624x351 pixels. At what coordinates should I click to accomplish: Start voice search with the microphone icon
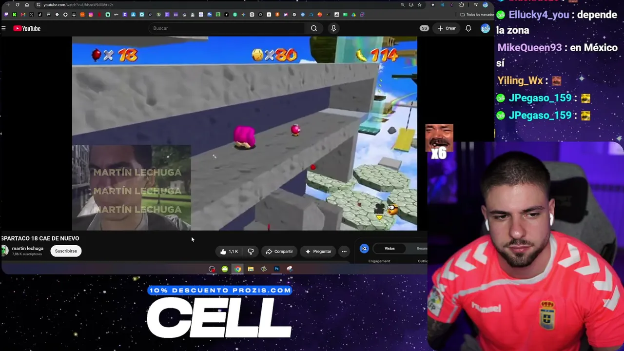[333, 28]
